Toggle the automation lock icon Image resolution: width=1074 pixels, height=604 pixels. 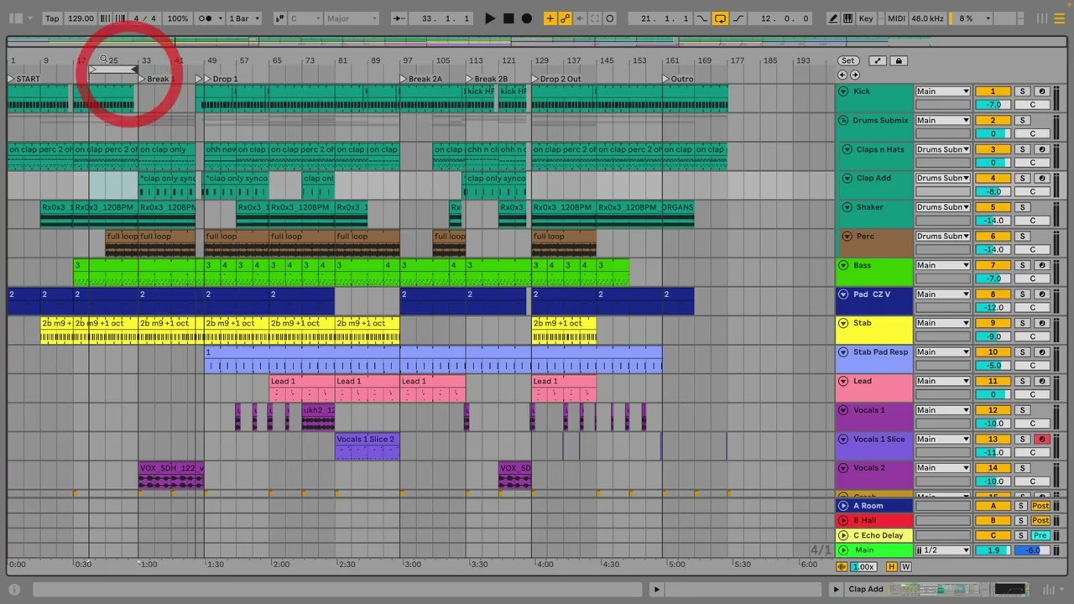tap(899, 60)
